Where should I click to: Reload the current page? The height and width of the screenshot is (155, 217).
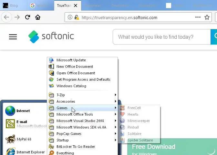click(x=27, y=17)
